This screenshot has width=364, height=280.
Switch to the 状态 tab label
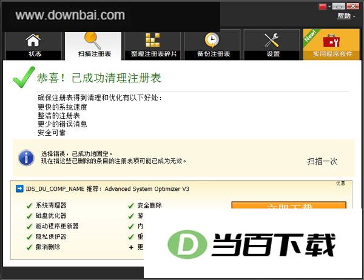pos(35,54)
